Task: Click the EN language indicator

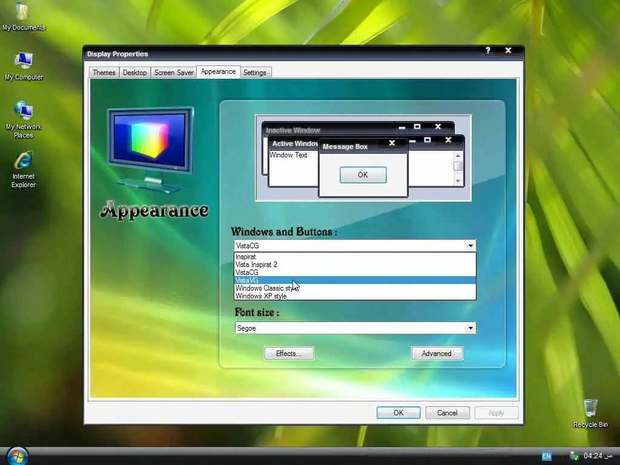Action: 546,456
